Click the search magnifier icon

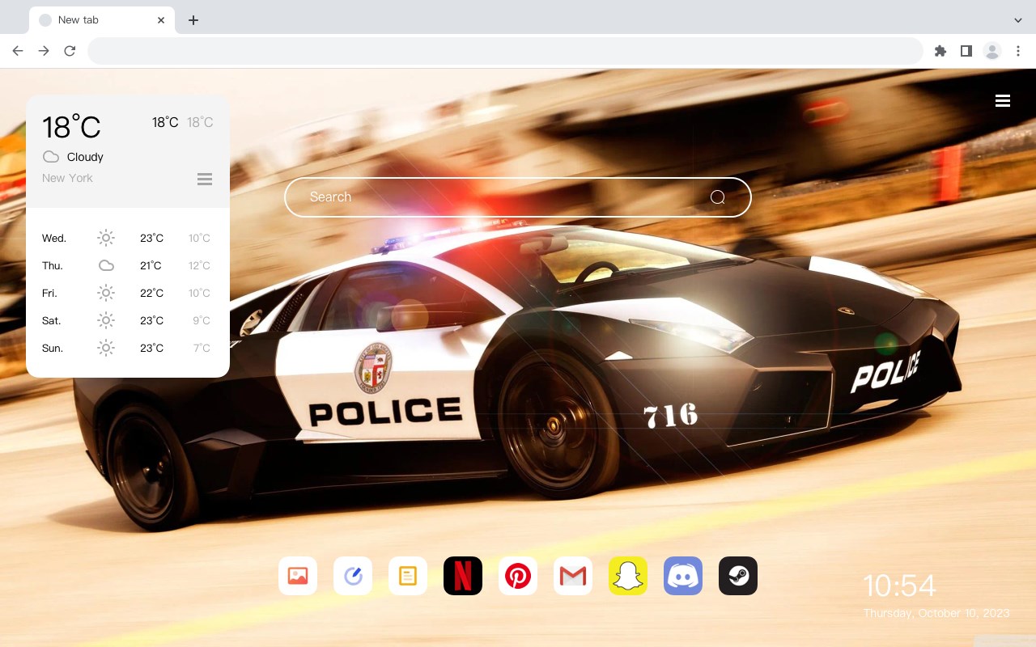click(717, 197)
